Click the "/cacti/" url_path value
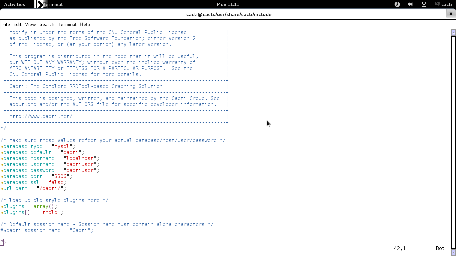This screenshot has height=256, width=456. tap(50, 188)
